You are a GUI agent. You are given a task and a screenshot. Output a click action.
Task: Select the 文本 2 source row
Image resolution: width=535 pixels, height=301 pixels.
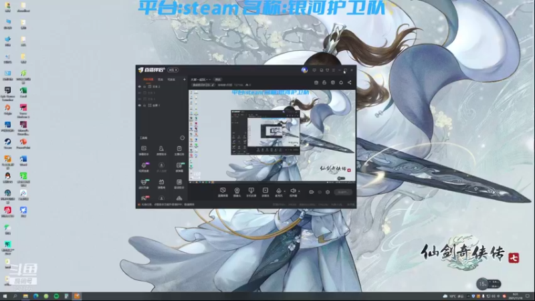point(162,87)
